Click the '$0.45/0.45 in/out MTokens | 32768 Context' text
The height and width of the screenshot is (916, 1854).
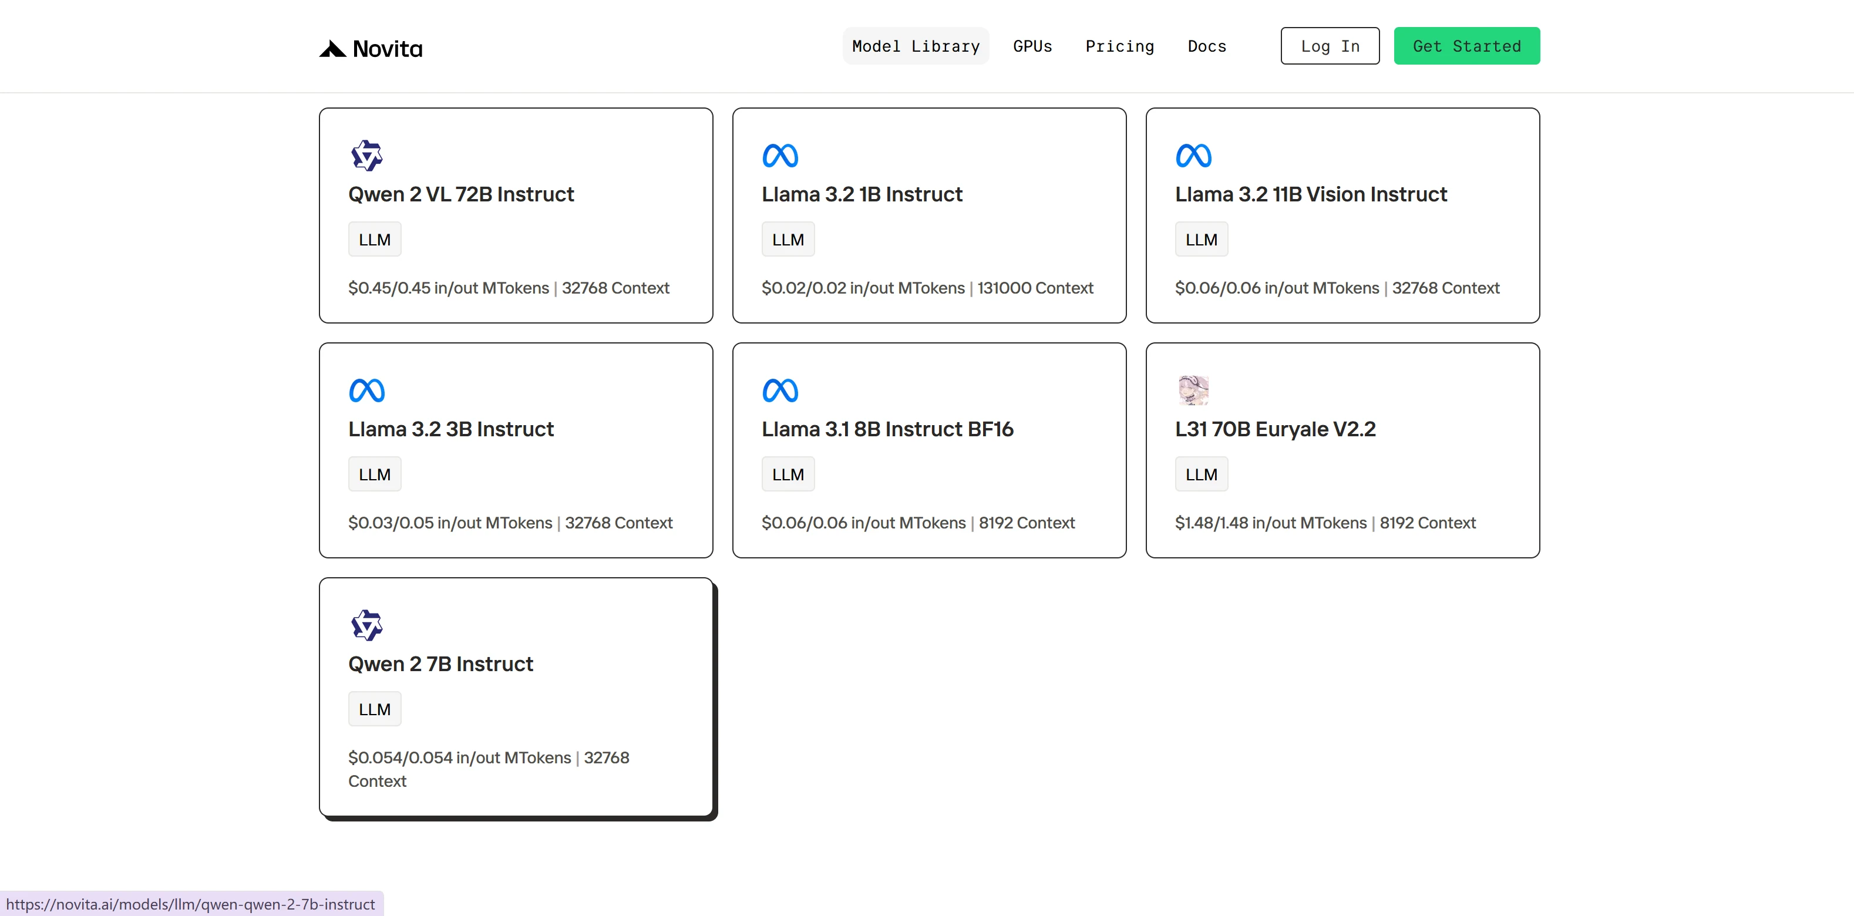click(x=509, y=288)
